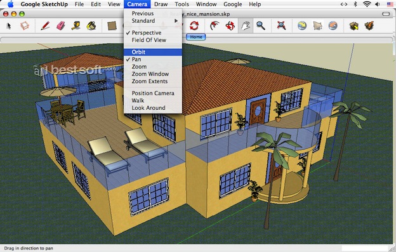Choose Field Of View menu entry
The width and height of the screenshot is (396, 252).
(153, 40)
